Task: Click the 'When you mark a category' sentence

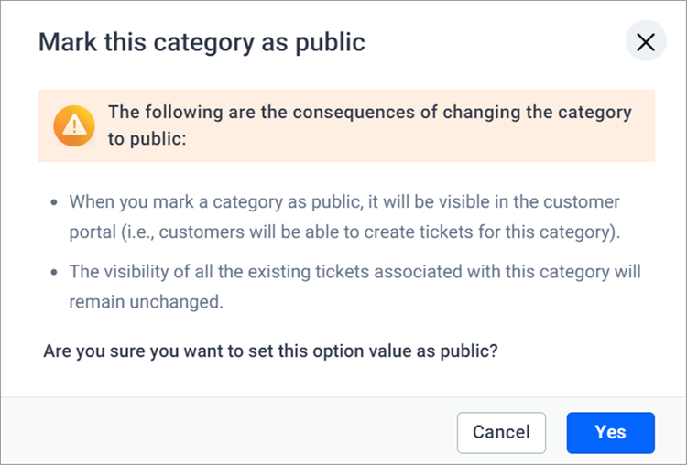Action: [x=344, y=202]
